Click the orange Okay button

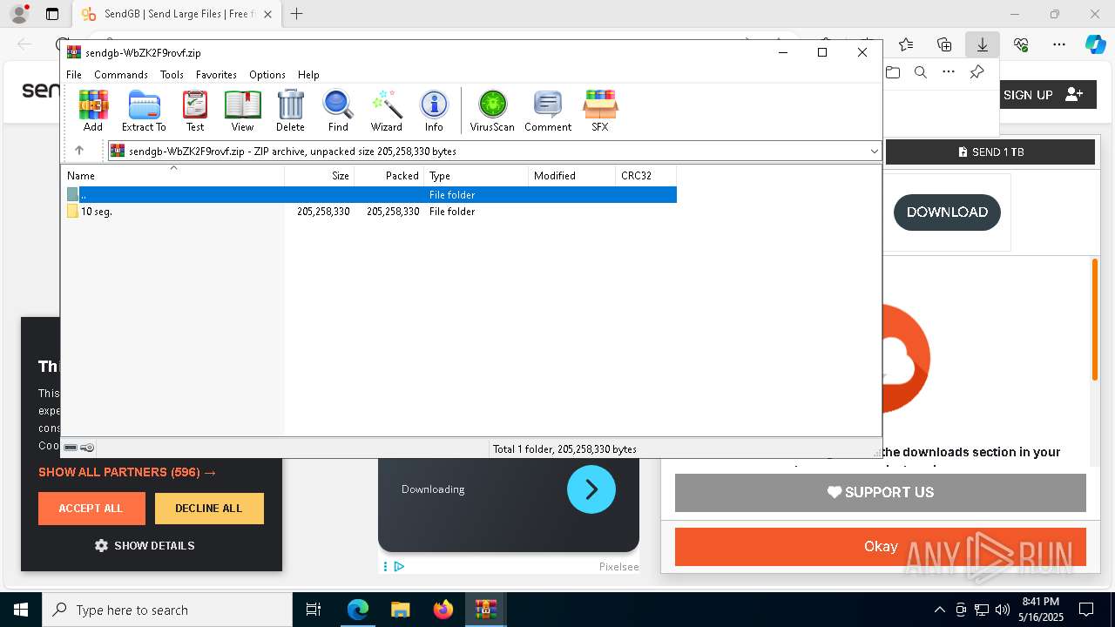coord(881,547)
